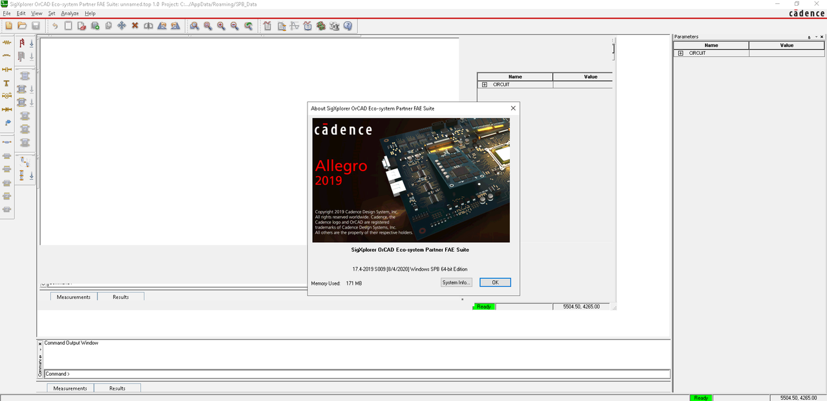
Task: Click 'Command Output Window' label
Action: pyautogui.click(x=71, y=343)
